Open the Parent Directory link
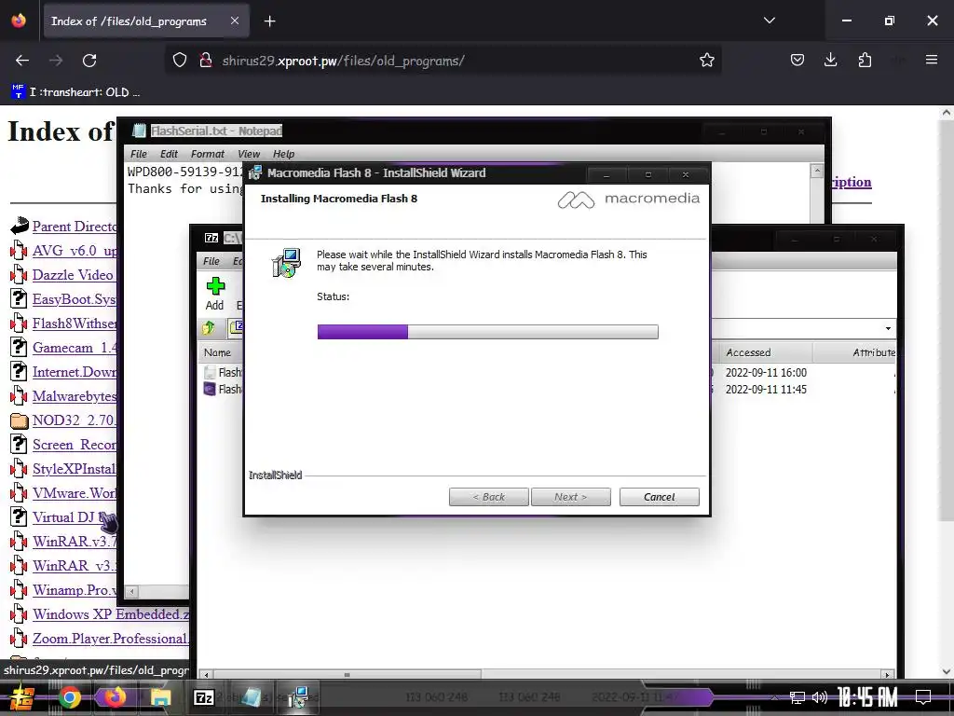The width and height of the screenshot is (954, 716). [x=74, y=227]
